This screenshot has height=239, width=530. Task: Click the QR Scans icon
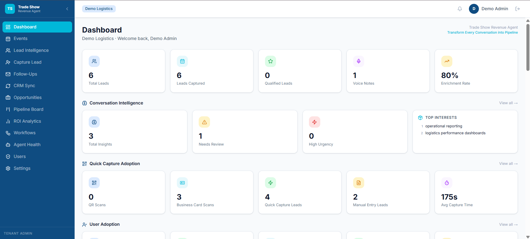click(x=94, y=183)
